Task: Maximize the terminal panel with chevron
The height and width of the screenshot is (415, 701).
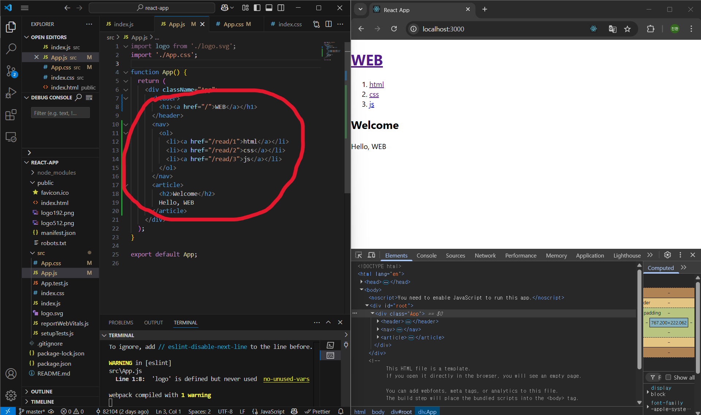Action: click(328, 322)
